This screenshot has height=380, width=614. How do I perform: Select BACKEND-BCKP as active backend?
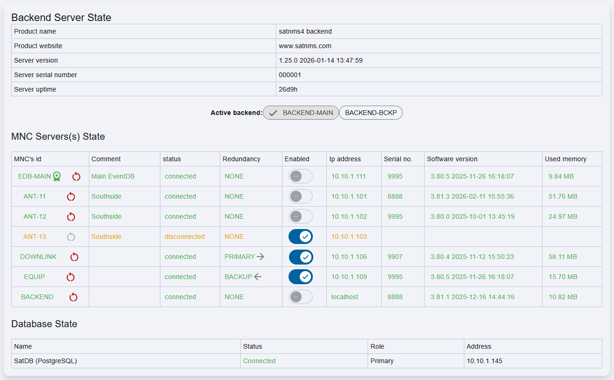pyautogui.click(x=370, y=113)
